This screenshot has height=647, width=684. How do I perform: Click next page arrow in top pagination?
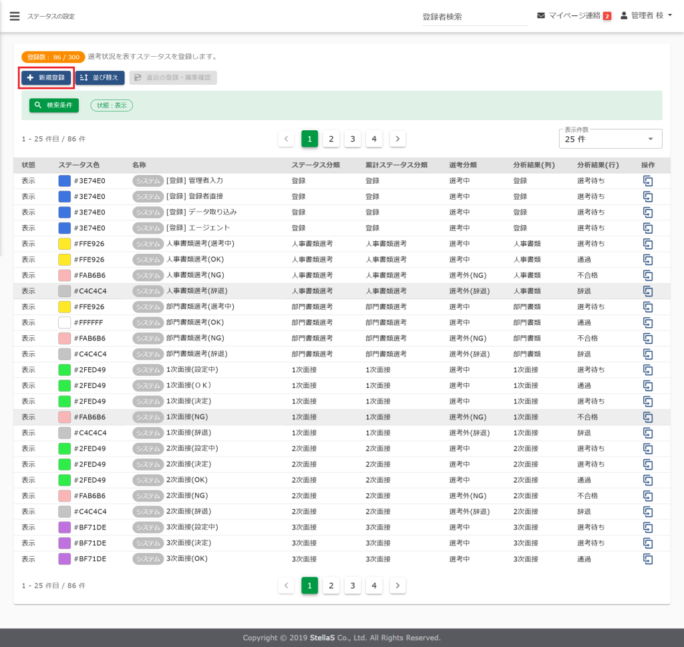coord(397,139)
